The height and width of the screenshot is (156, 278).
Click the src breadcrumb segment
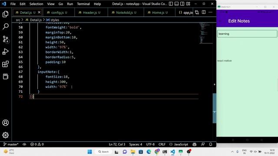click(x=18, y=20)
